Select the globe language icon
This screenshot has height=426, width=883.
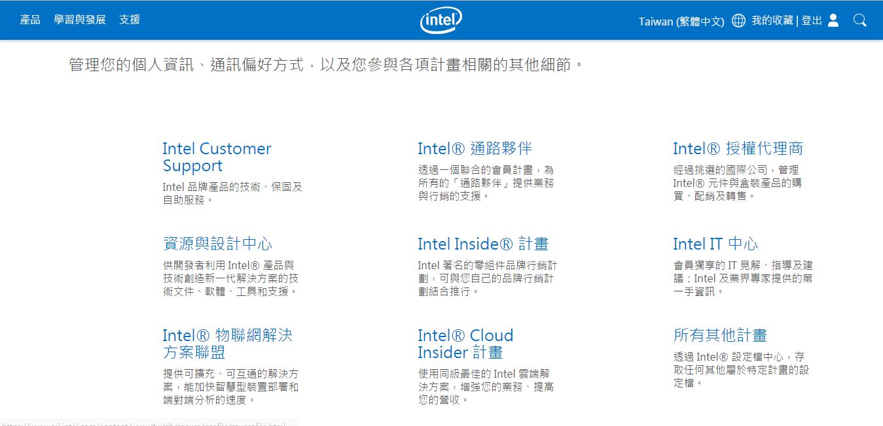tap(738, 20)
